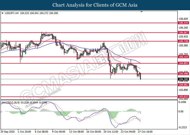Click the grey current price horizontal line

[89, 79]
